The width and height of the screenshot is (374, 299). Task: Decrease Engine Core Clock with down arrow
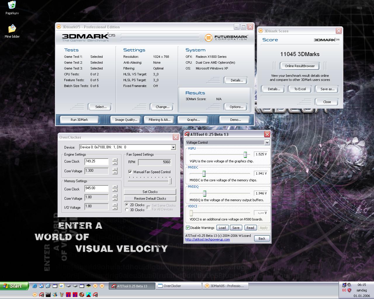pos(115,163)
